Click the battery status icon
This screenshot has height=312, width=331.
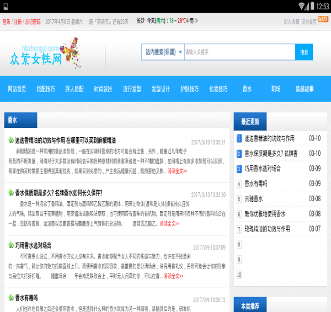[x=312, y=6]
